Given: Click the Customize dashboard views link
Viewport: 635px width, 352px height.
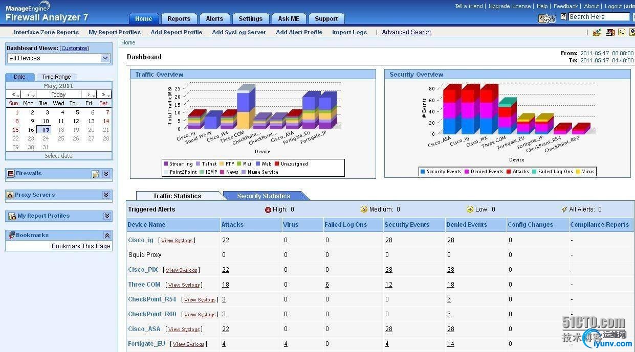Looking at the screenshot, I should [x=75, y=48].
